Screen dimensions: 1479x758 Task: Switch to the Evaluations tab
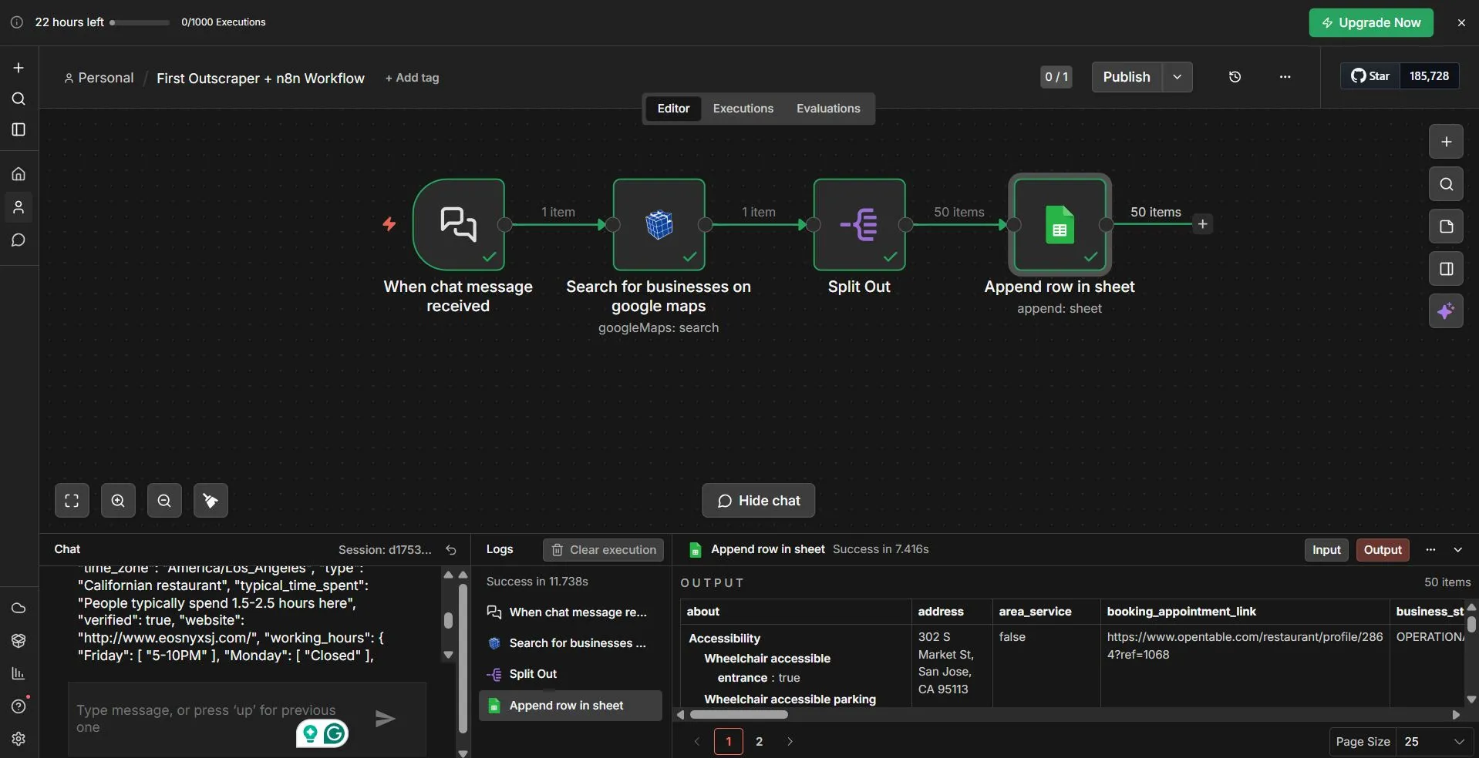point(828,109)
